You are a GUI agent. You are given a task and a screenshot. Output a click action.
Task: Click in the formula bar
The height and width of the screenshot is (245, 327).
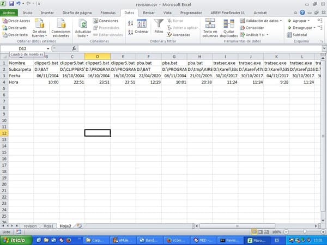click(x=200, y=49)
